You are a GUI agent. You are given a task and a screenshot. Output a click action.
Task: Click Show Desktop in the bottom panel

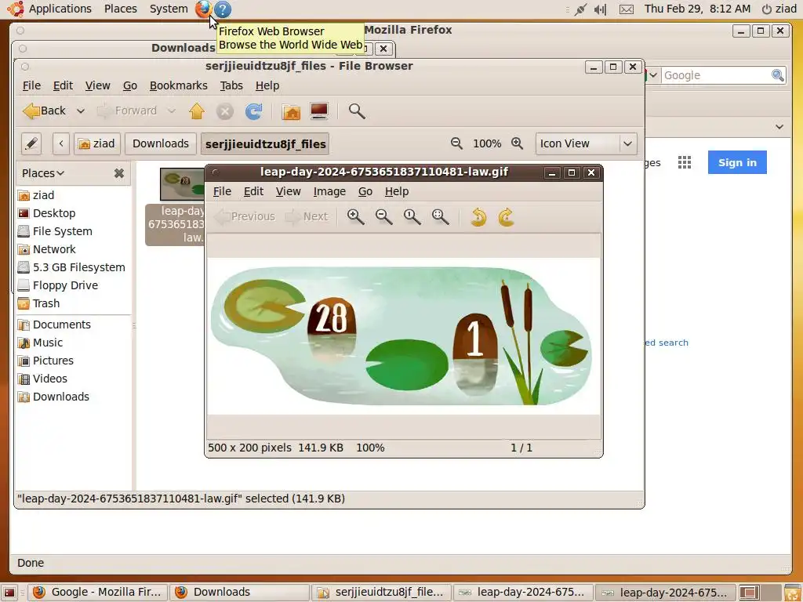(x=9, y=593)
